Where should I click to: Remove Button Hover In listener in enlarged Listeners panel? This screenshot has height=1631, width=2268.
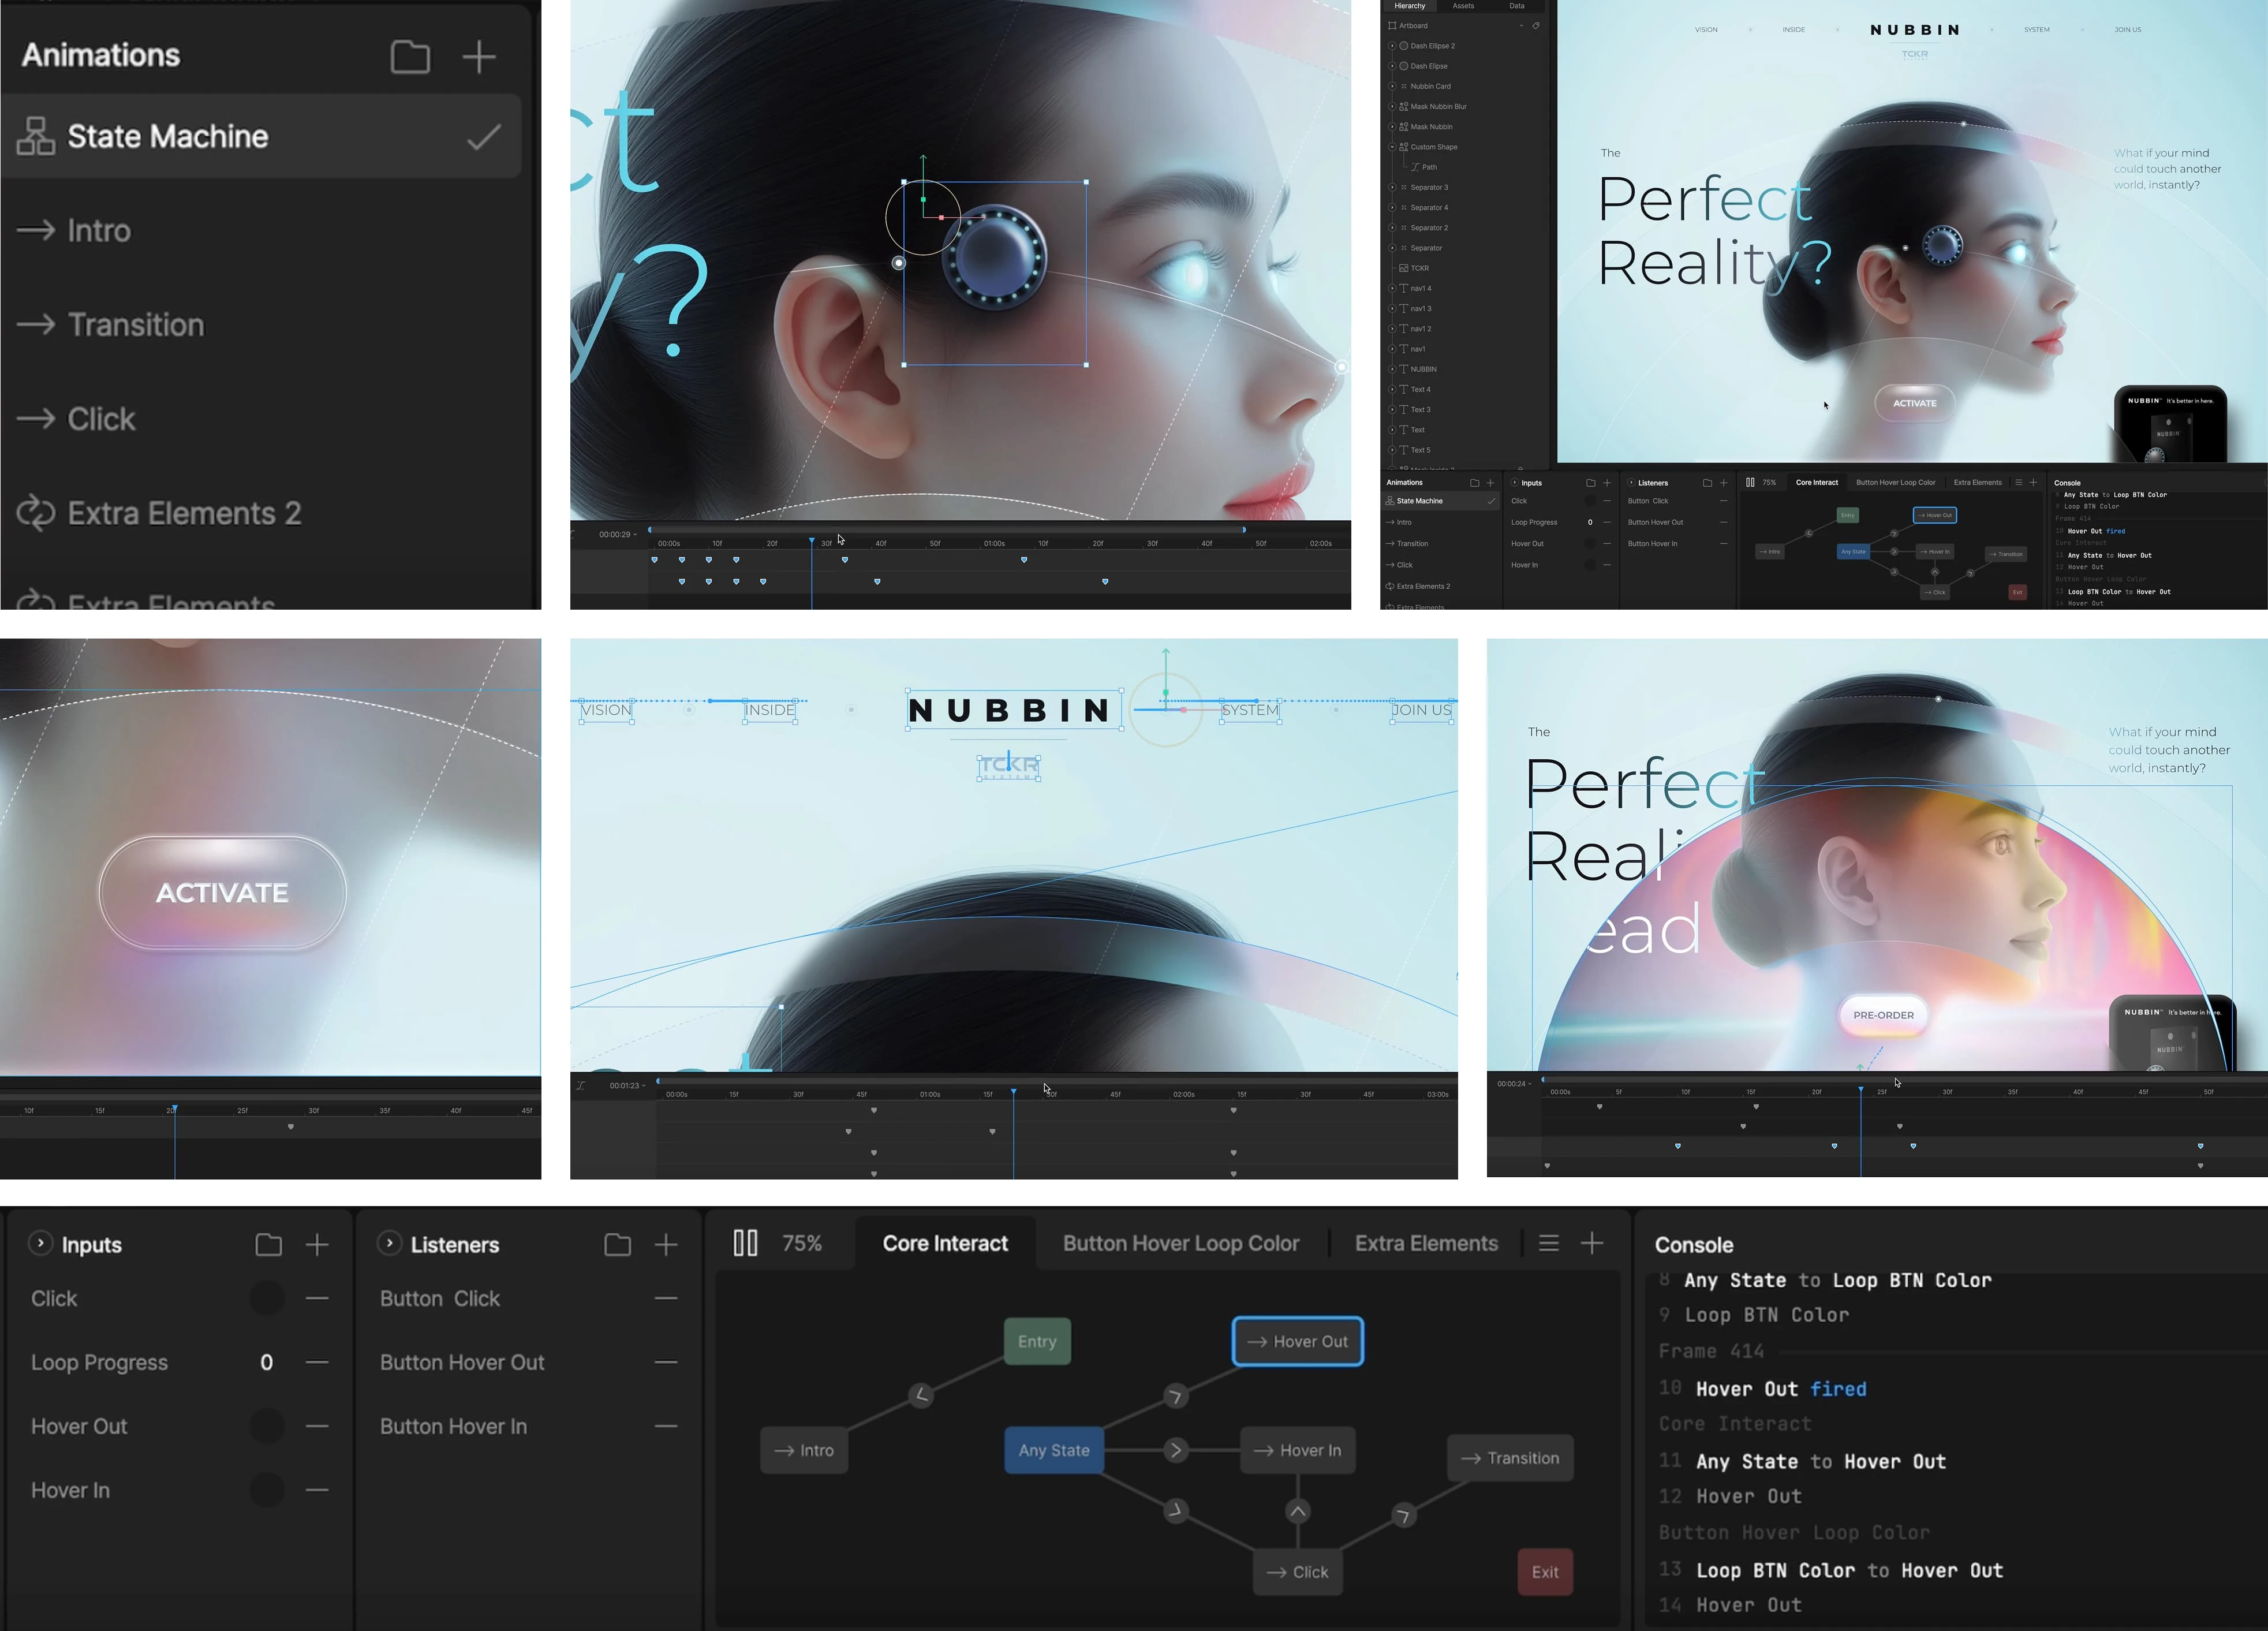666,1426
